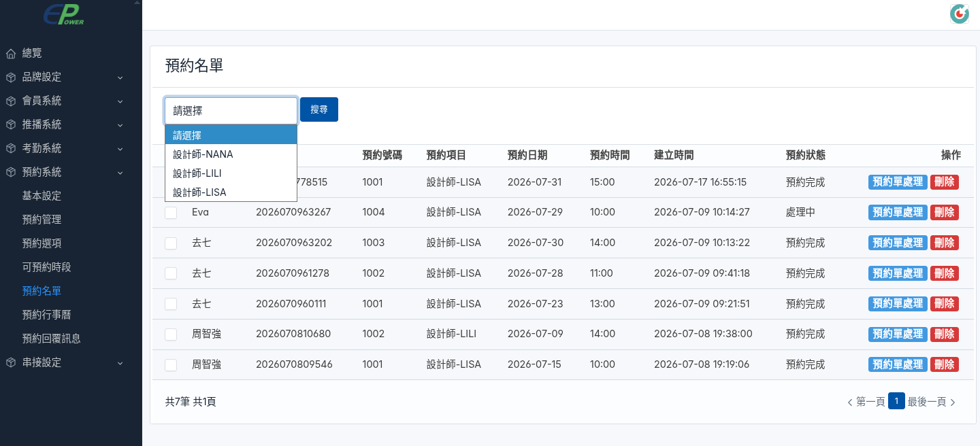980x446 pixels.
Task: Click 預約單處理 for Eva's reservation
Action: pos(898,212)
